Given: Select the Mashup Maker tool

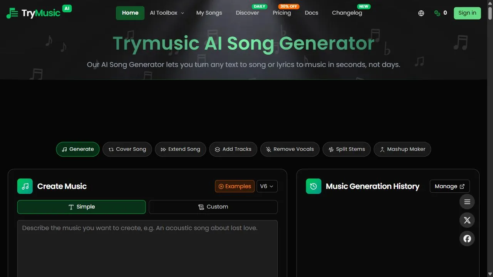Looking at the screenshot, I should pyautogui.click(x=402, y=149).
